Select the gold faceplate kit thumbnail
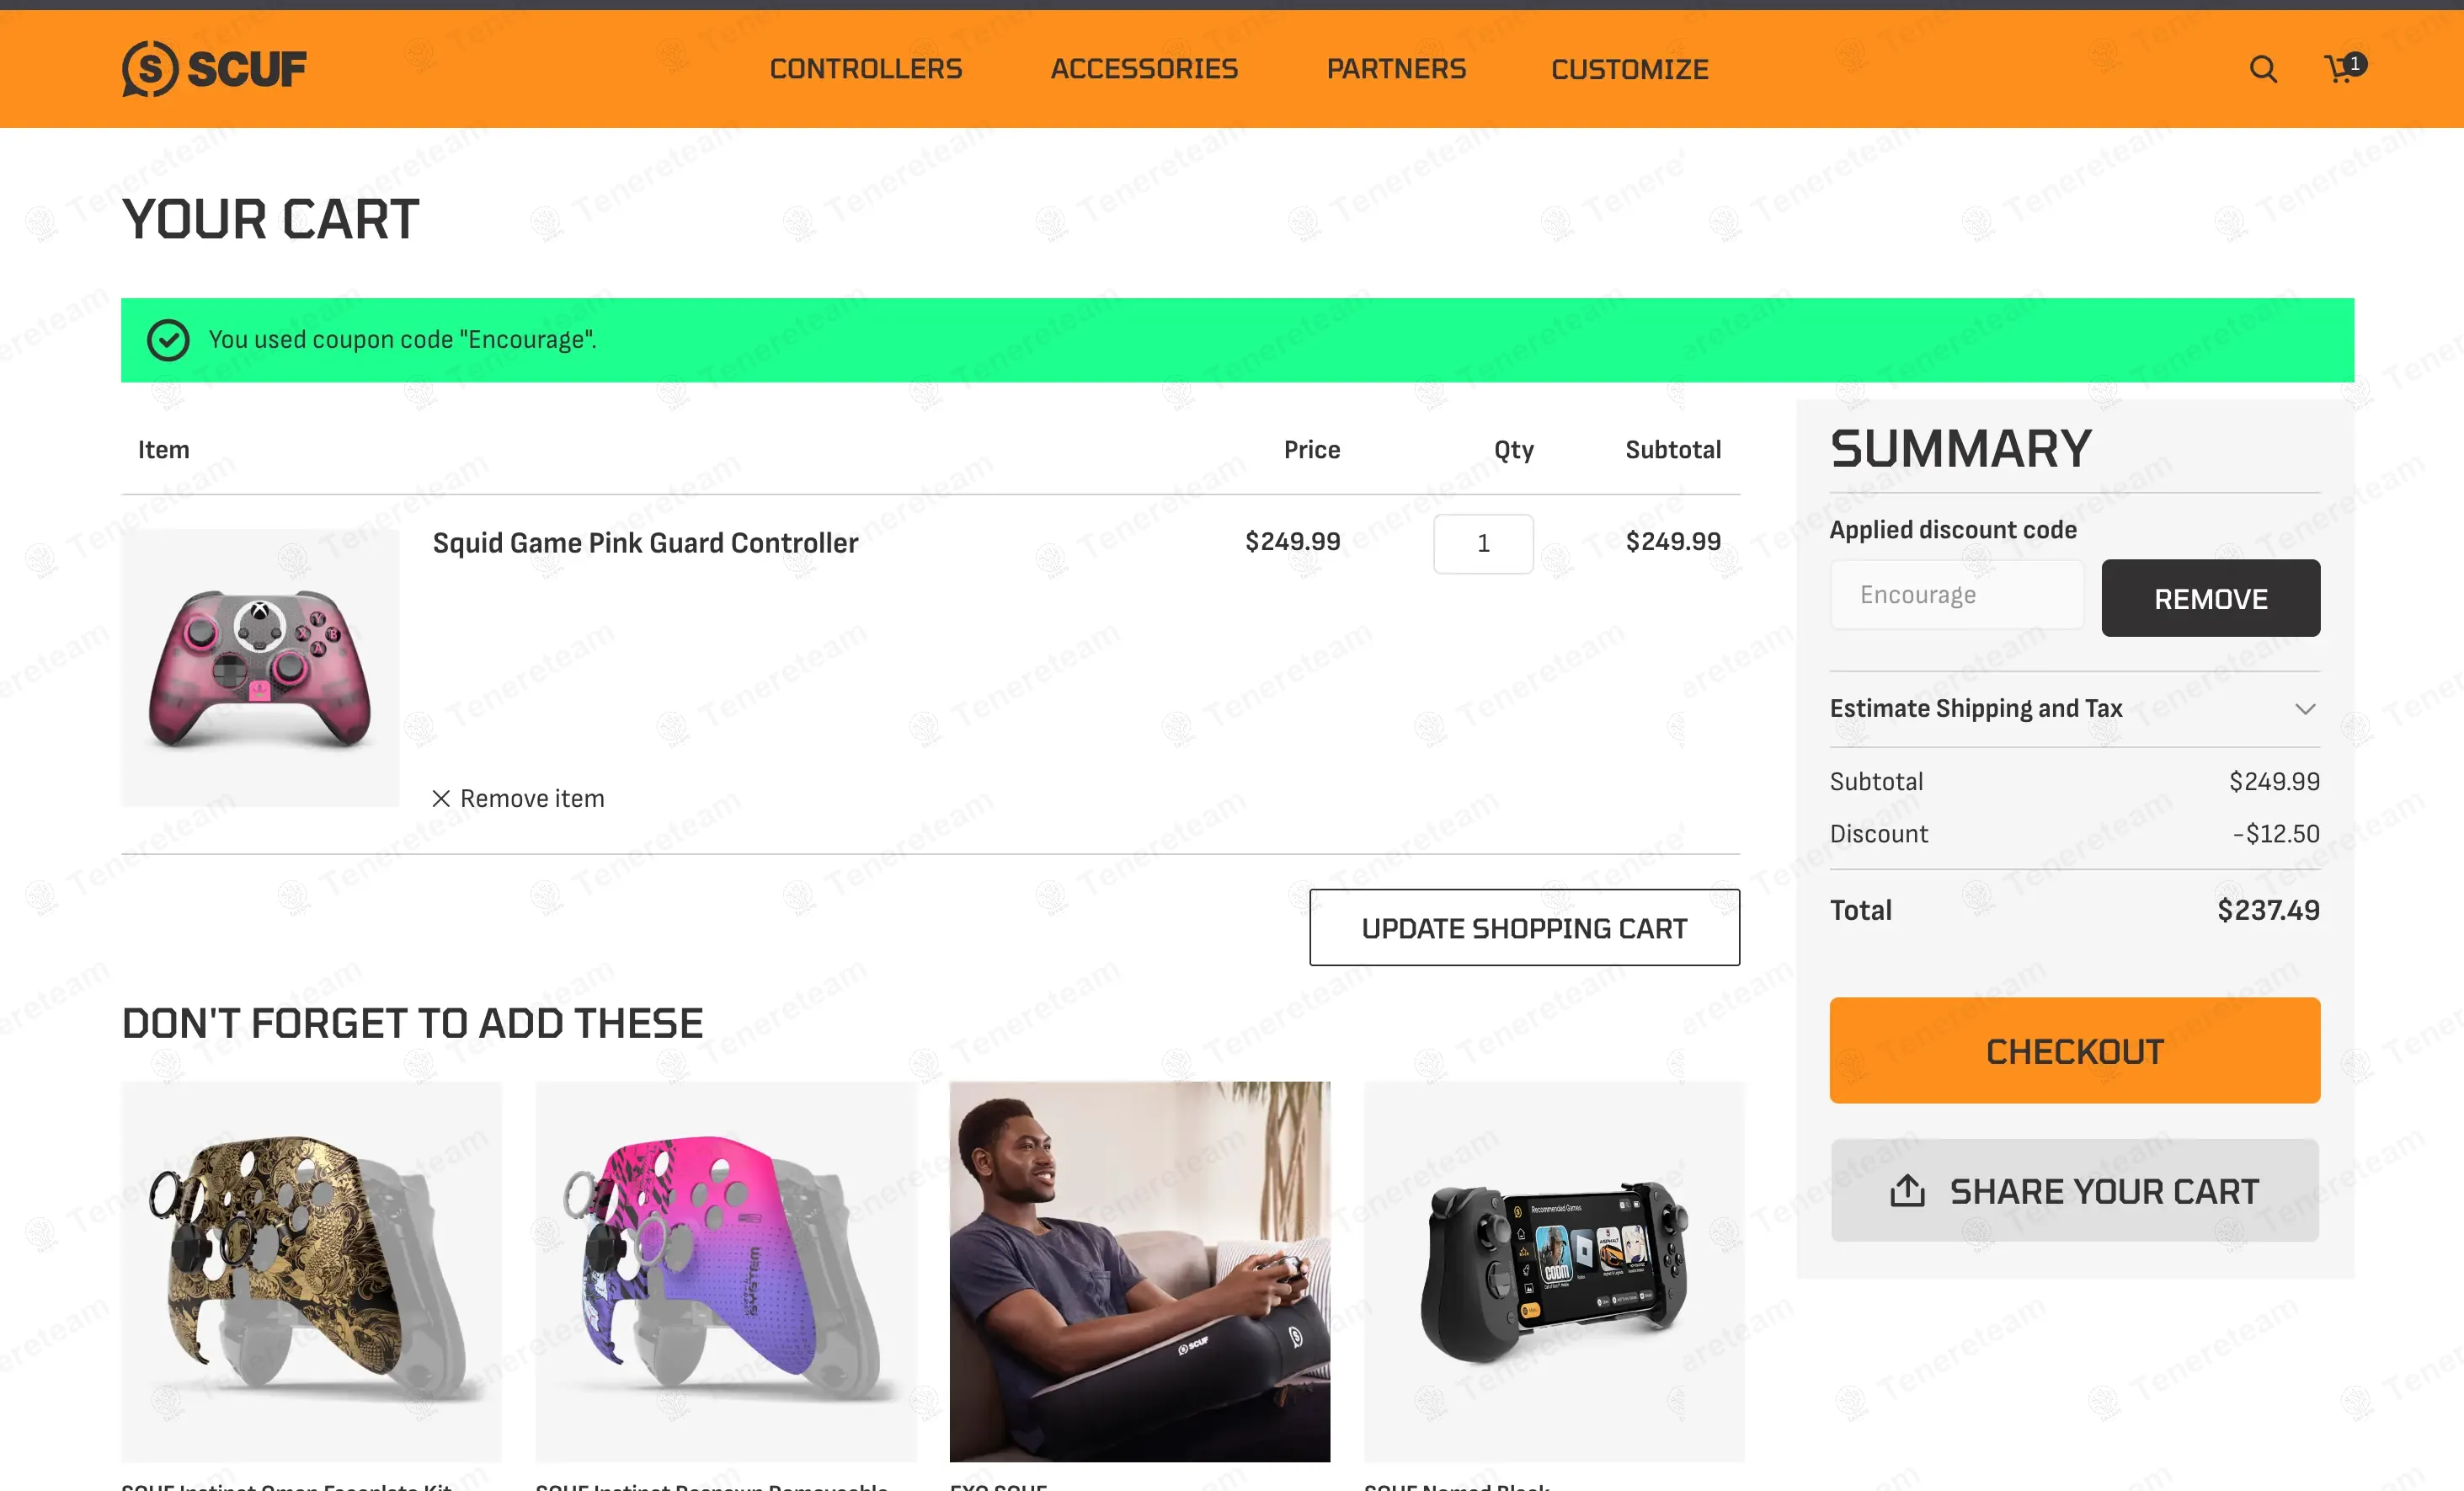This screenshot has height=1491, width=2464. [x=311, y=1271]
